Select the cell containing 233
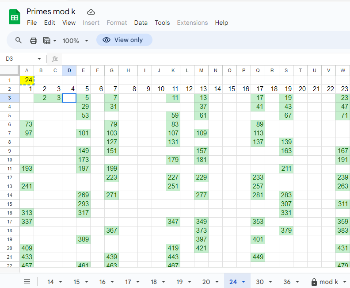Viewport: 350px width, 288px height. point(258,177)
